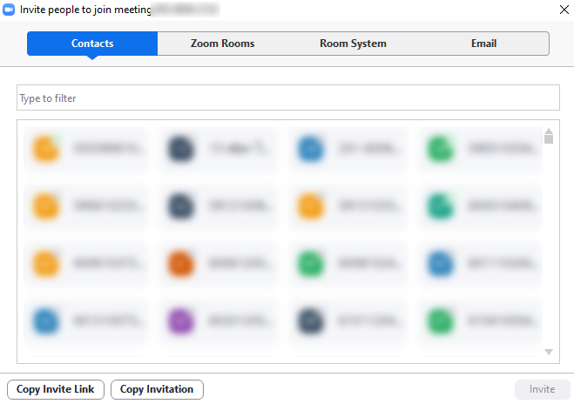Click the Zoom logo in title bar
This screenshot has width=574, height=404.
tap(10, 10)
